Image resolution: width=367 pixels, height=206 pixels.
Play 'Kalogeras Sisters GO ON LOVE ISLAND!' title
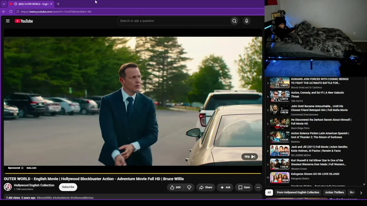[x=315, y=174]
